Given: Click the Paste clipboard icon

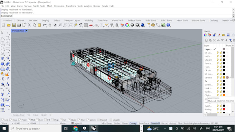Looking at the screenshot, I should tap(39, 25).
